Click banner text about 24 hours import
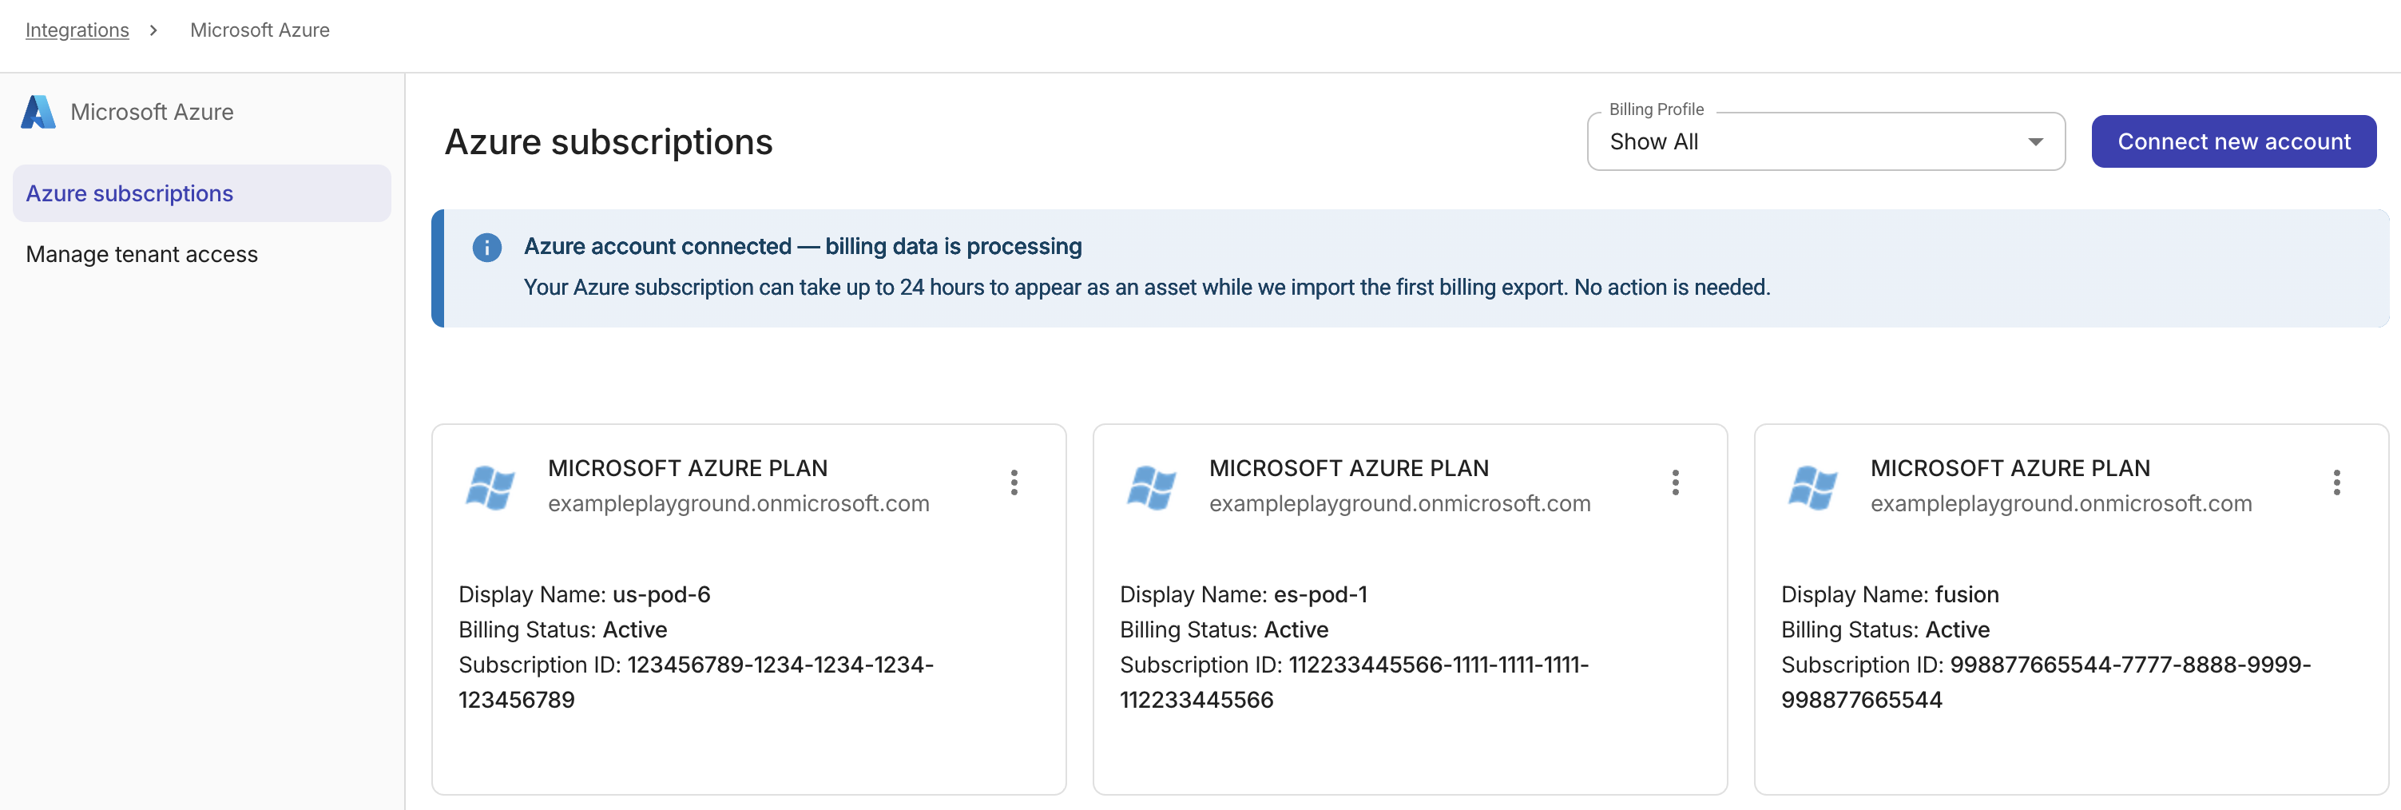The image size is (2401, 810). click(1146, 287)
